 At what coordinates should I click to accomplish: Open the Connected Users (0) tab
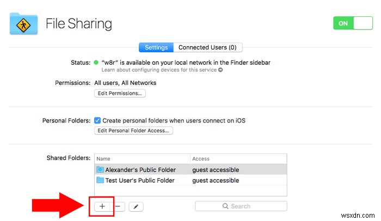click(x=207, y=47)
